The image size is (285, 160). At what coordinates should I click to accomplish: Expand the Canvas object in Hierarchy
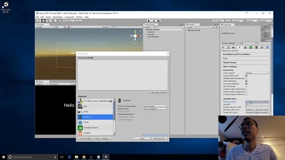(x=147, y=34)
